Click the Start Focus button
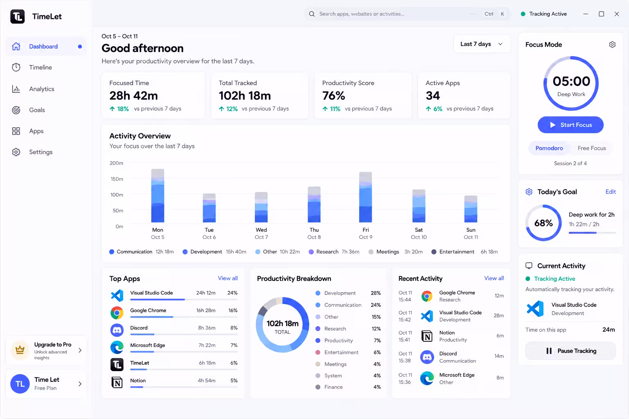This screenshot has width=629, height=419. click(x=570, y=125)
